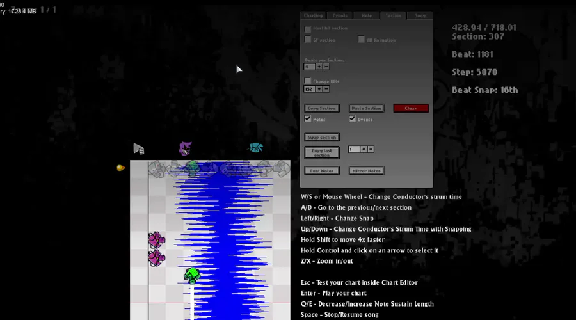Open the Note tab
The height and width of the screenshot is (320, 576).
366,15
